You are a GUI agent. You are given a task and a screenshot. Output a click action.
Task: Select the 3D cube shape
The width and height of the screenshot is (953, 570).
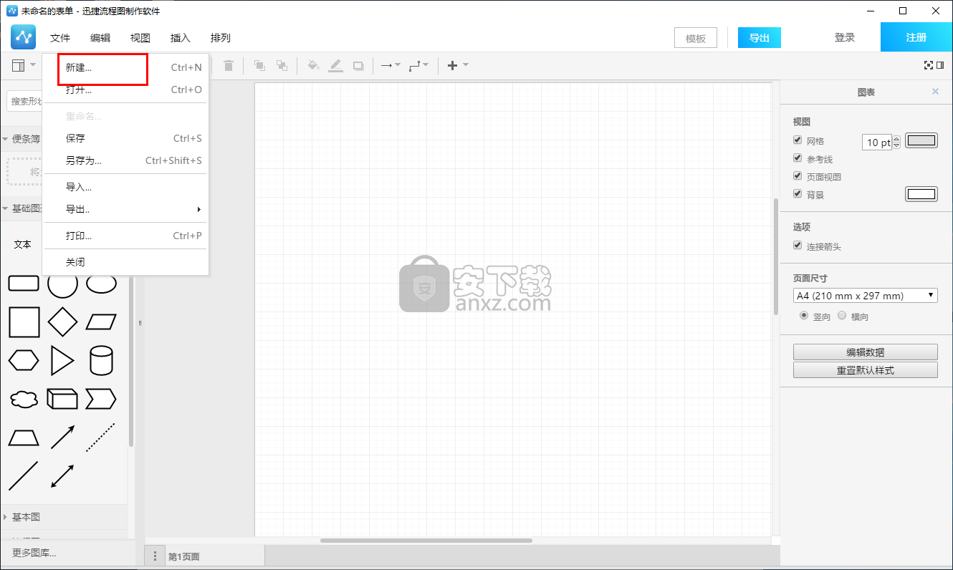62,399
